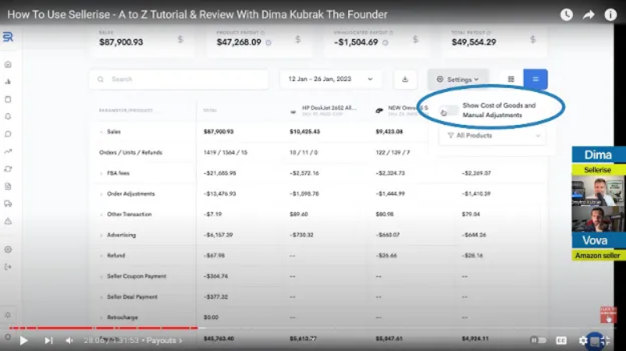Skip to next video
This screenshot has height=351, width=626.
tap(48, 341)
